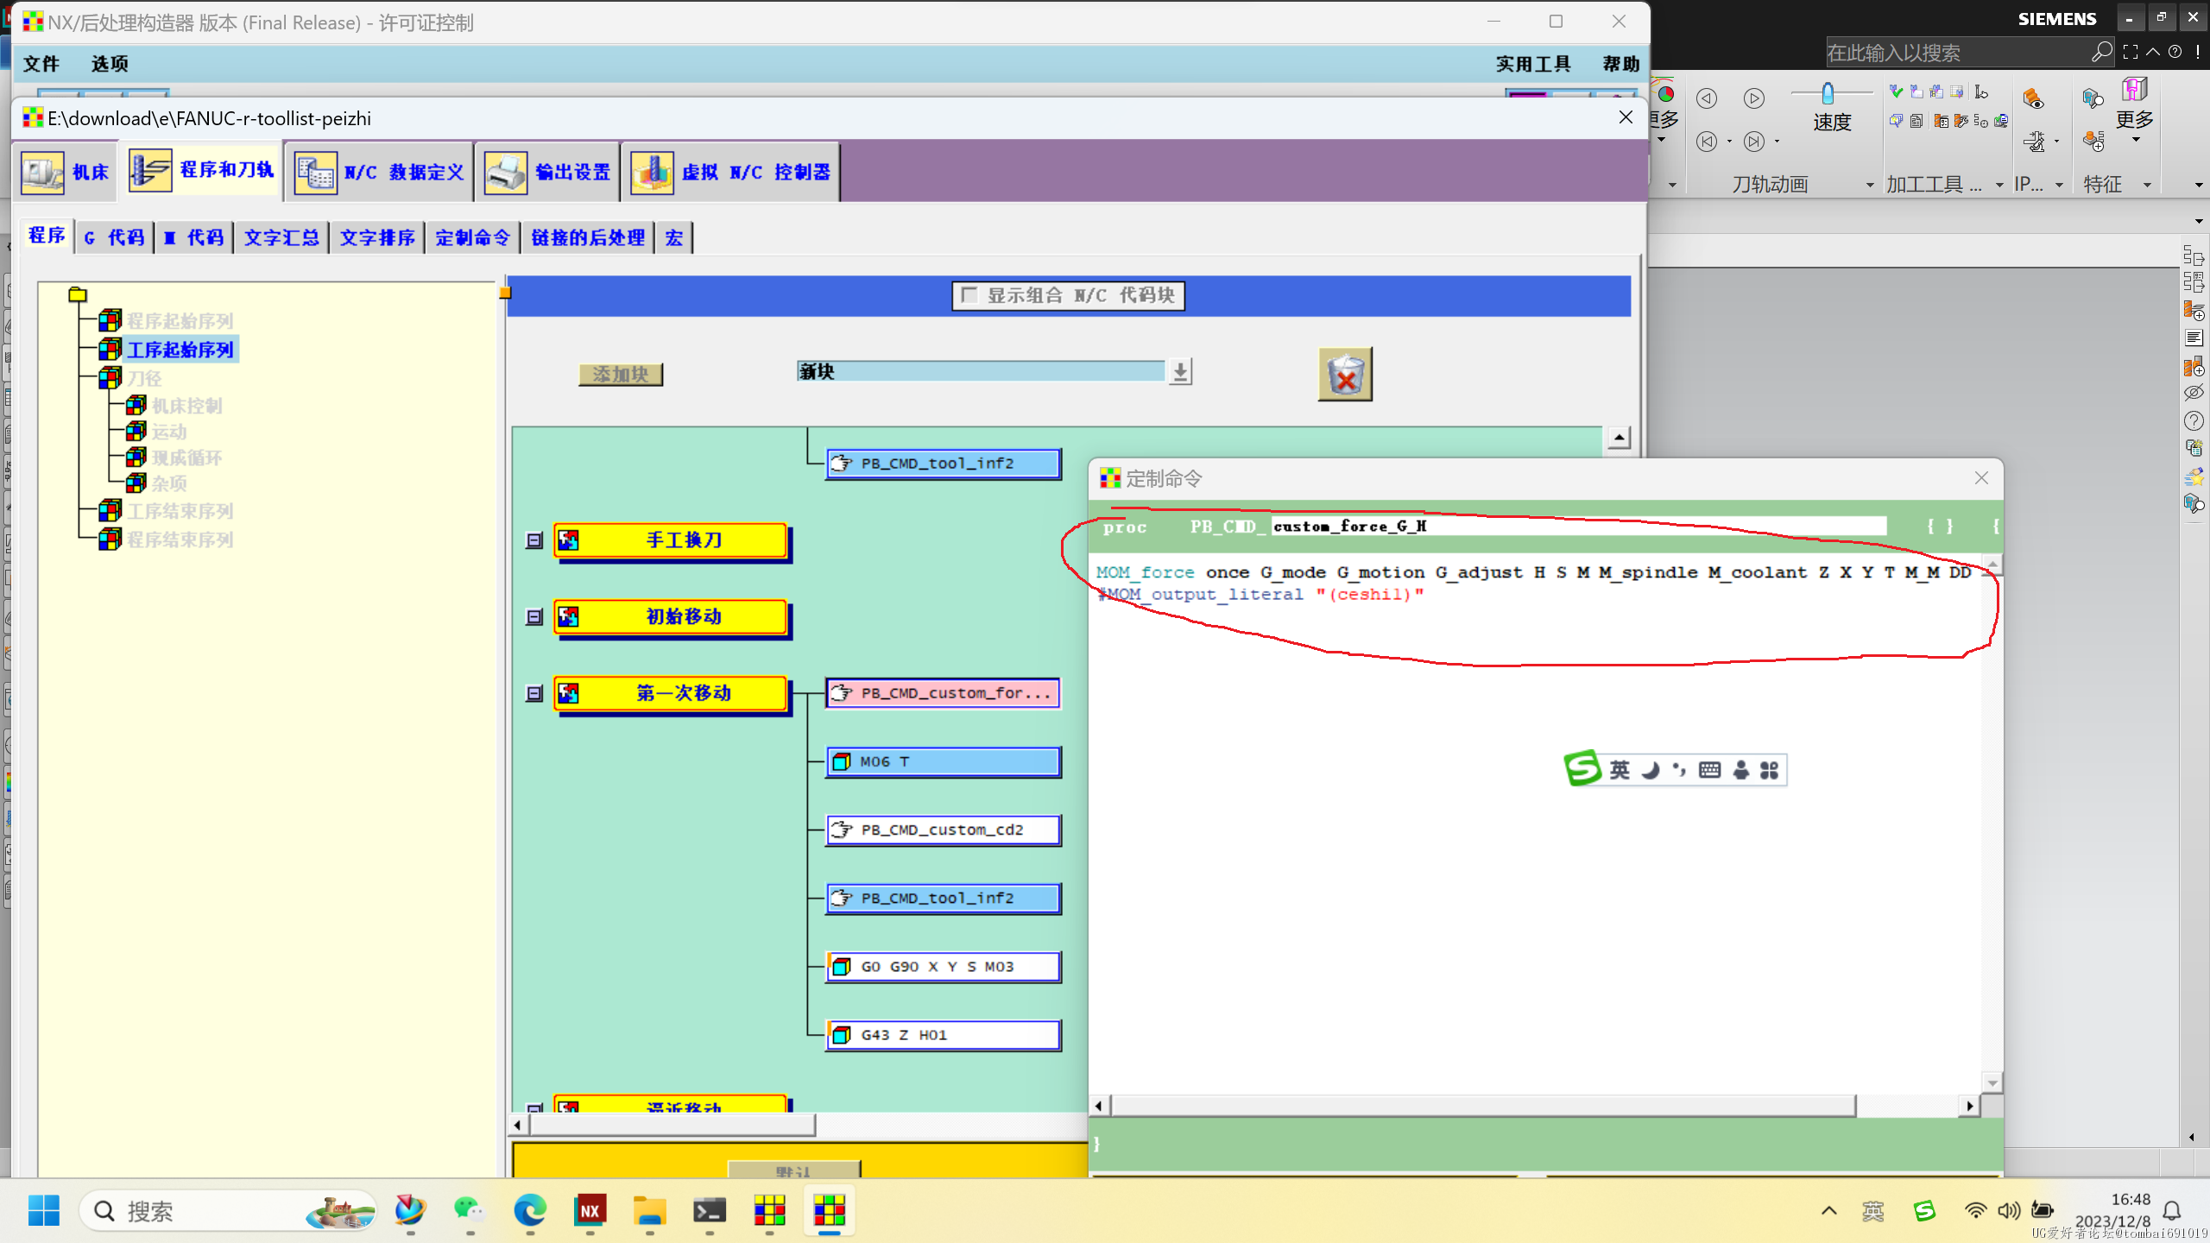Select 工序起始序列 tree node

pyautogui.click(x=180, y=350)
